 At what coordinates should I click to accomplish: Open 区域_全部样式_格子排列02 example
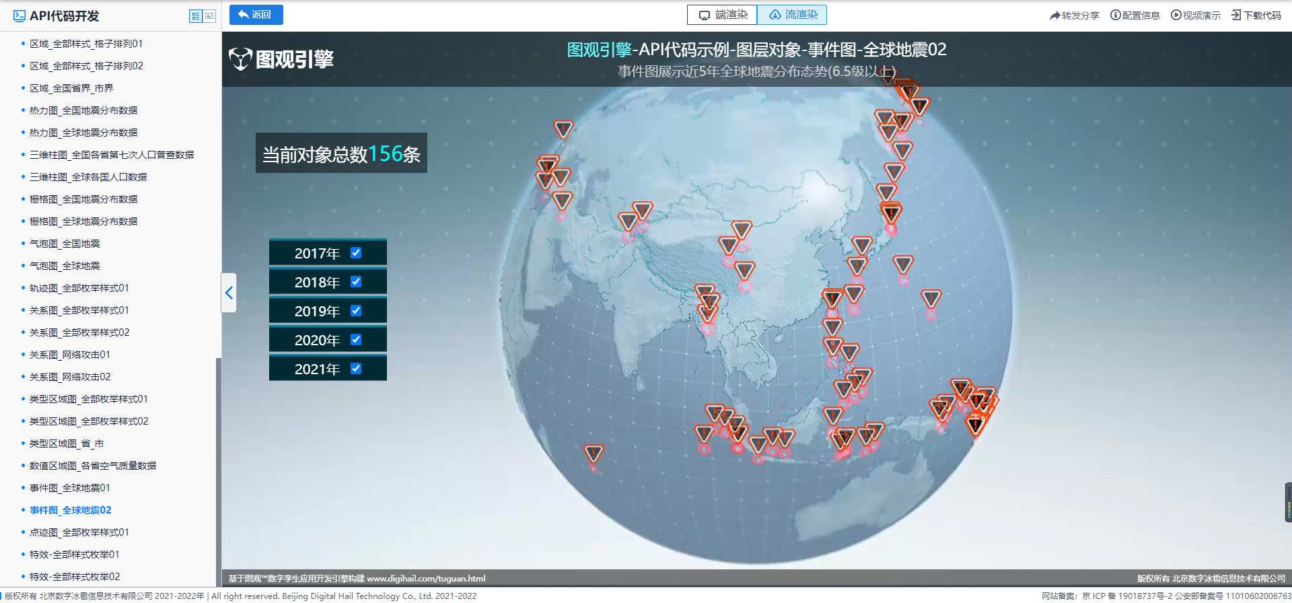click(x=86, y=66)
